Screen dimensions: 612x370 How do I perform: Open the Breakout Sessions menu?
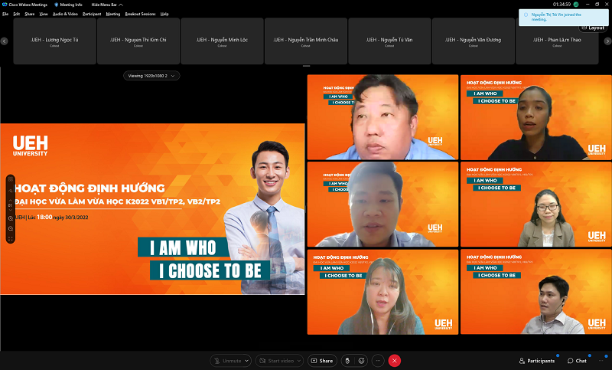click(x=140, y=14)
